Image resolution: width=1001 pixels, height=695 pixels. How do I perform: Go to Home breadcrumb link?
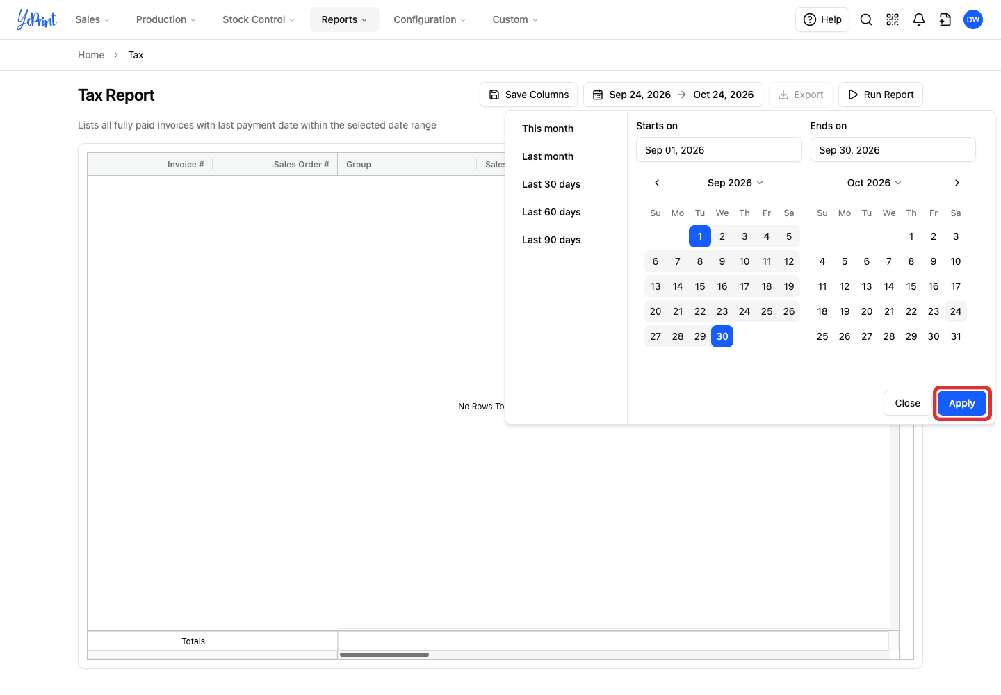click(x=91, y=55)
